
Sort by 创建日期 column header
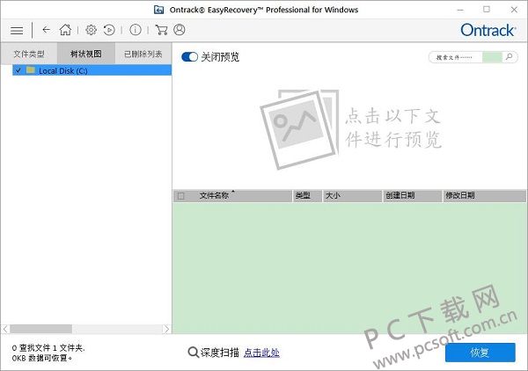pyautogui.click(x=412, y=196)
